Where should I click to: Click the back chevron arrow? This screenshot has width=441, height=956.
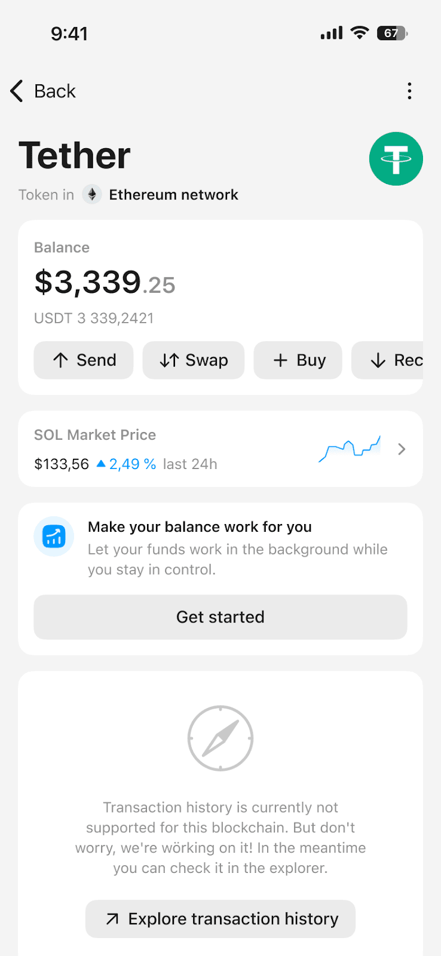pos(17,91)
